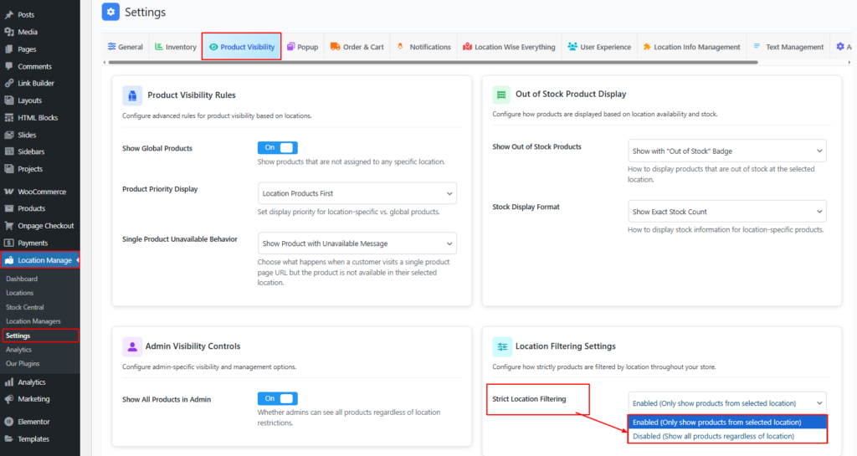Viewport: 857px width, 456px height.
Task: Open WooCommerce from the sidebar icon
Action: 8,192
